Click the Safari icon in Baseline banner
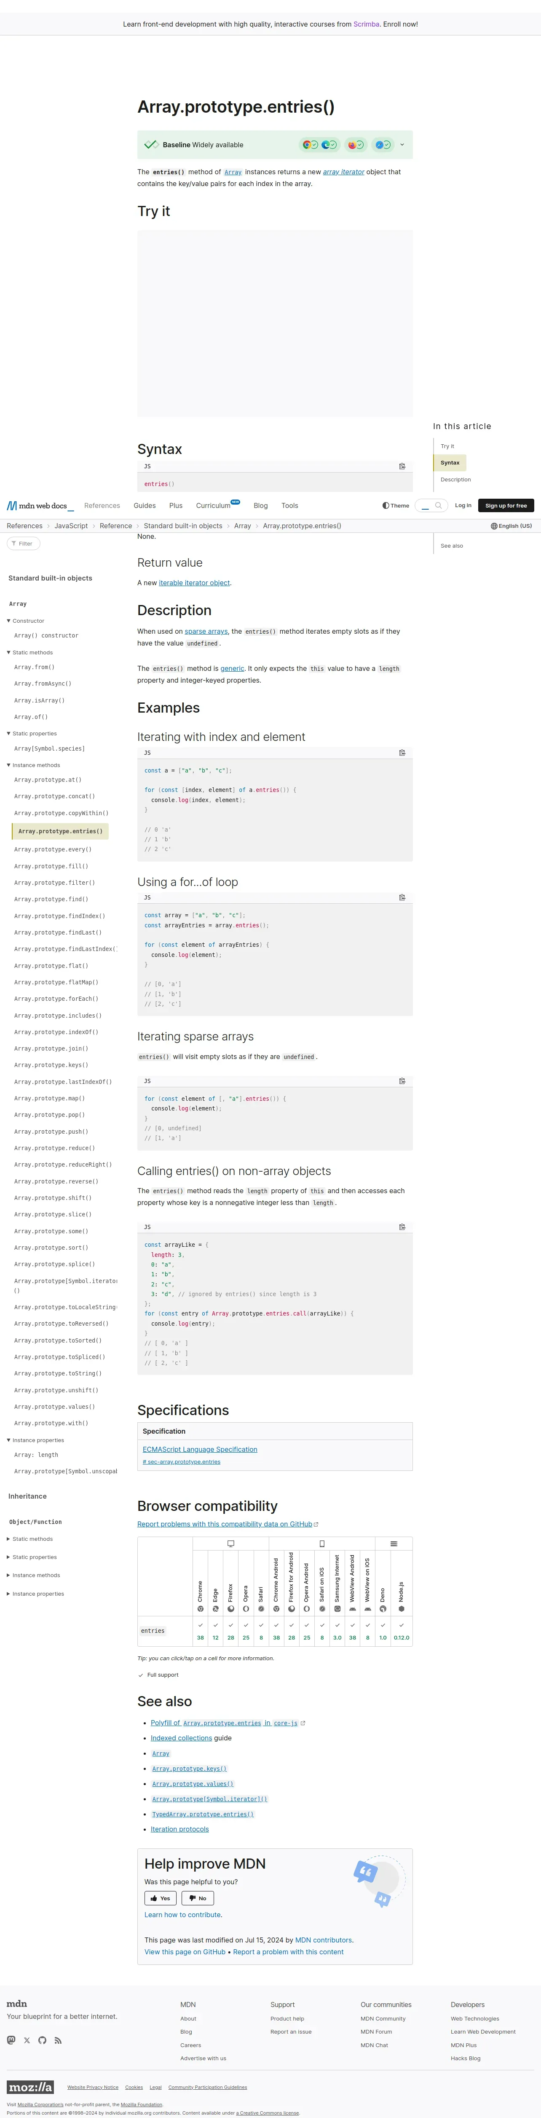 click(379, 145)
